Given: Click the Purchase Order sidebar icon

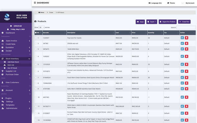Looking at the screenshot, I should click(3, 74).
